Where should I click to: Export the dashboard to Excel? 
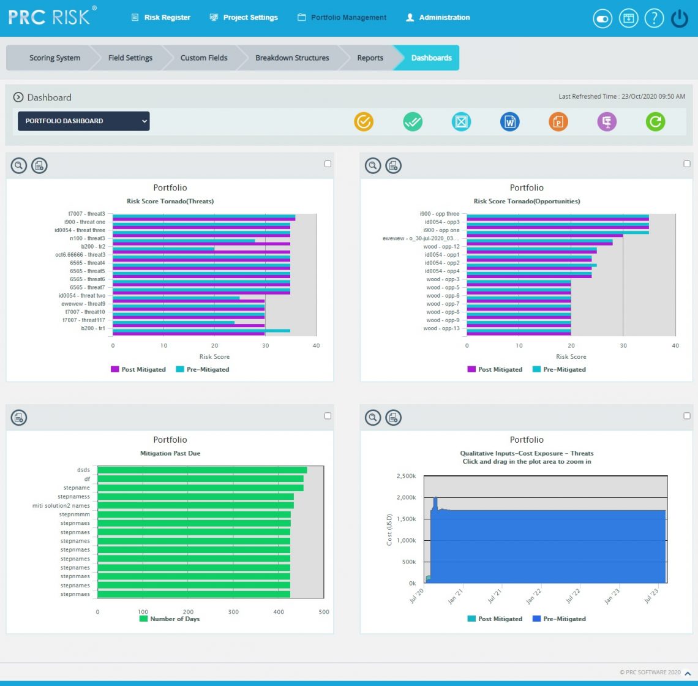tap(461, 121)
